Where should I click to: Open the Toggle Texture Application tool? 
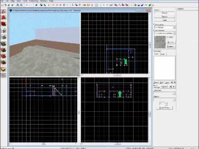point(4,43)
